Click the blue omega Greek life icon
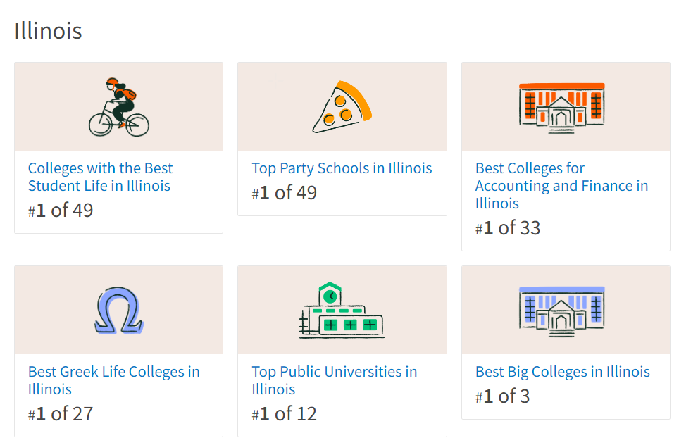This screenshot has width=698, height=438. pos(119,311)
